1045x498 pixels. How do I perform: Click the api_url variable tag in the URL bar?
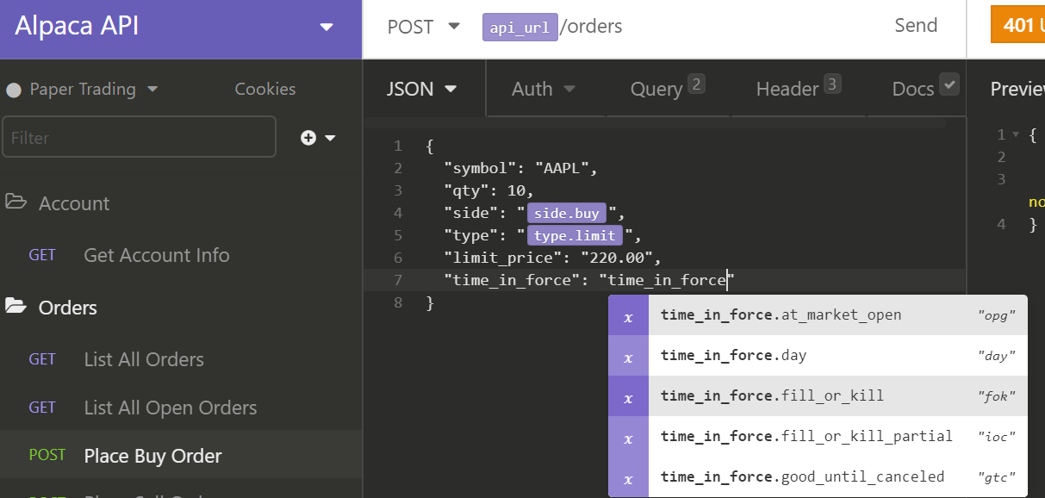tap(519, 26)
